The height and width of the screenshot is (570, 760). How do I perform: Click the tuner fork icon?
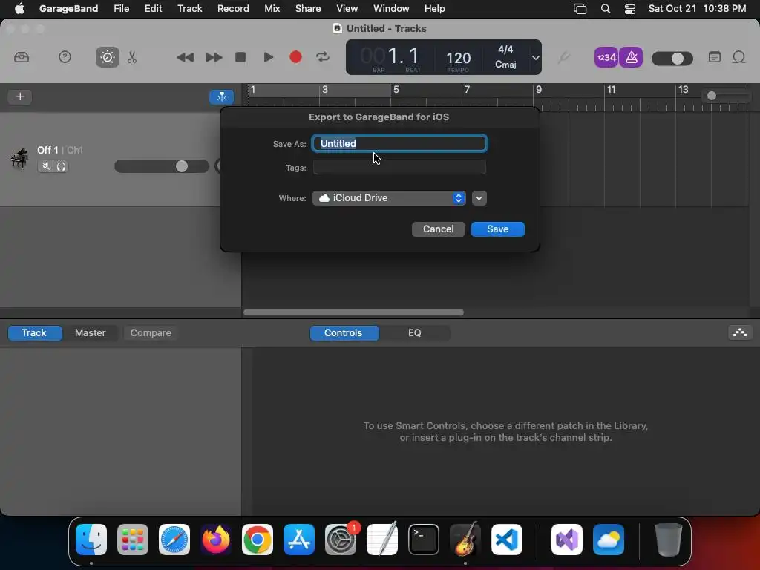[563, 58]
